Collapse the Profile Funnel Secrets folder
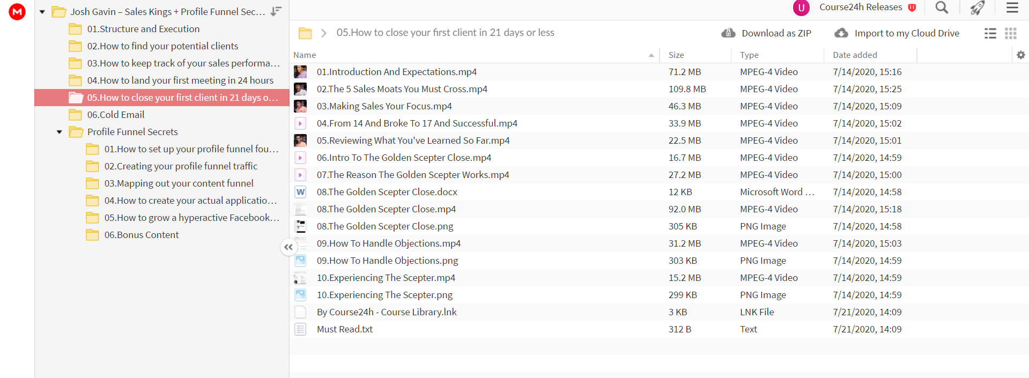 (x=59, y=132)
